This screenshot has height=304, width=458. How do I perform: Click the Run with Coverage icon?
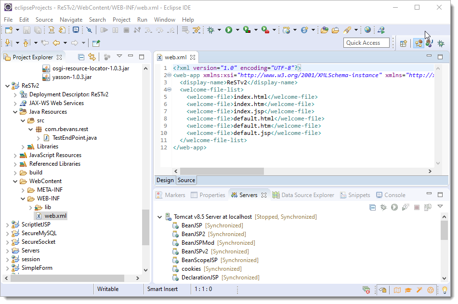point(247,30)
